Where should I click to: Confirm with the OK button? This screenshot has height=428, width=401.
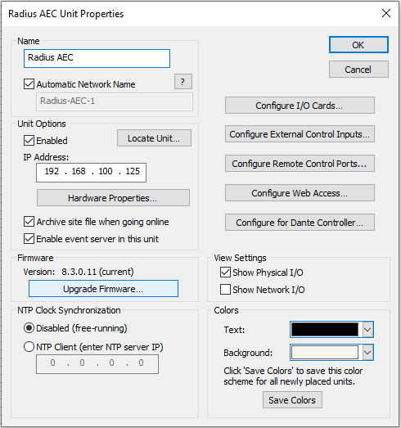tap(358, 45)
